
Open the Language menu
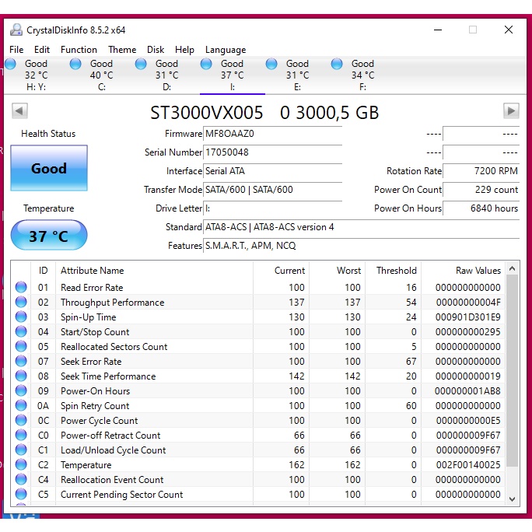[x=226, y=50]
